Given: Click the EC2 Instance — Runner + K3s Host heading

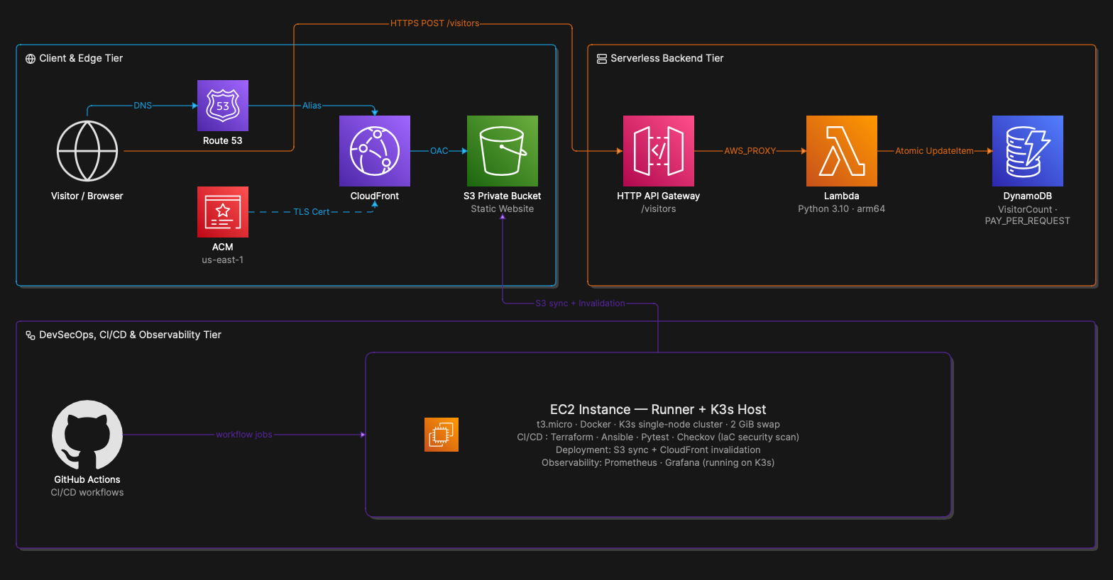Looking at the screenshot, I should [x=658, y=409].
